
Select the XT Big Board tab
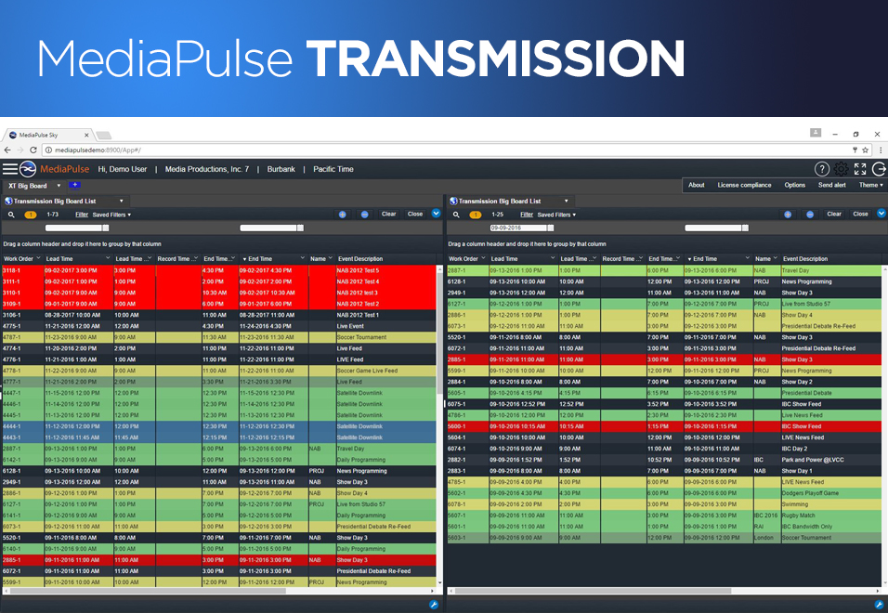click(x=28, y=186)
